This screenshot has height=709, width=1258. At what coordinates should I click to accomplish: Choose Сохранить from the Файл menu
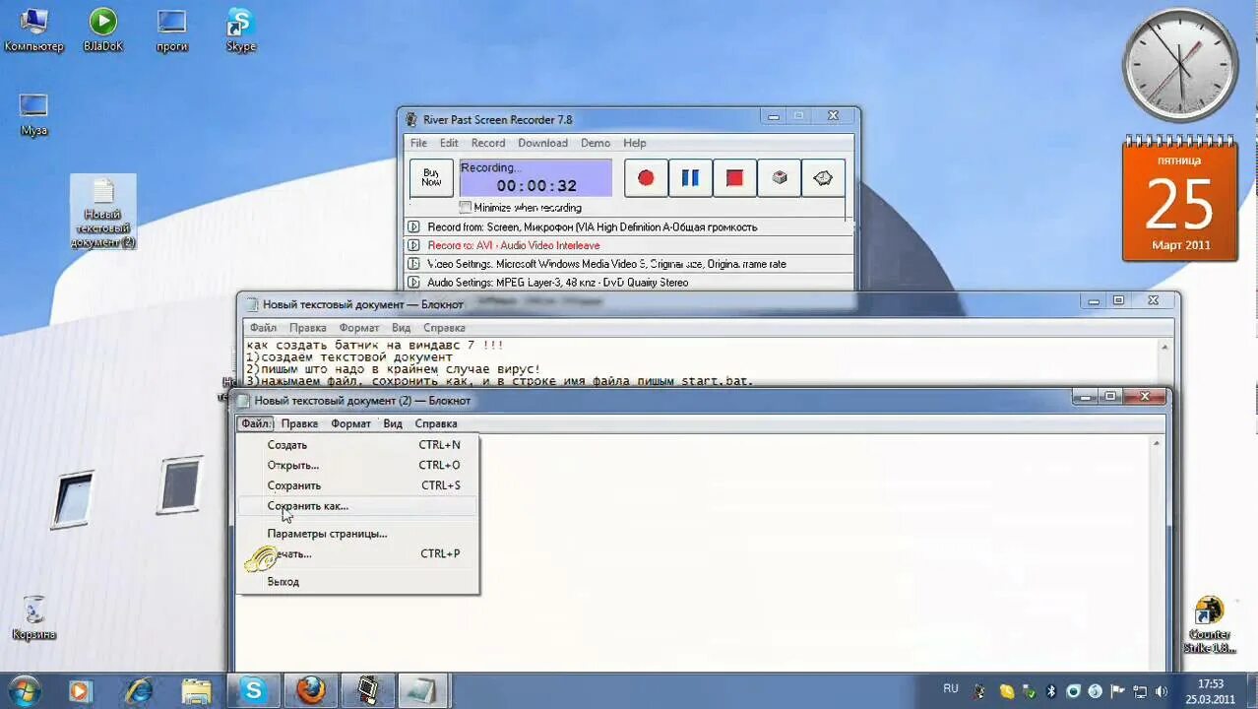point(357,485)
